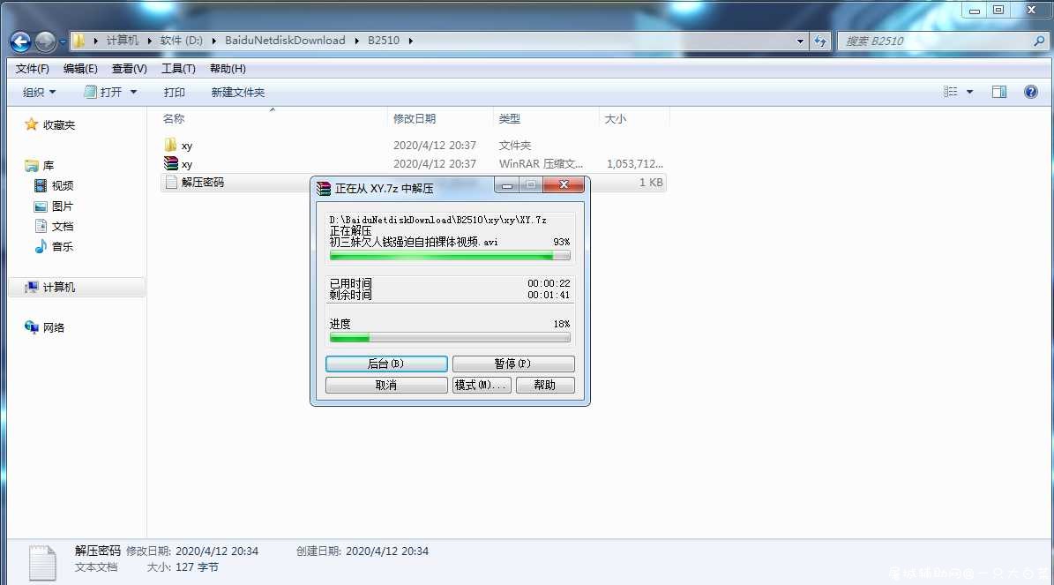Select 软件 (D:) in the address breadcrumb
Viewport: 1054px width, 585px height.
[x=181, y=41]
